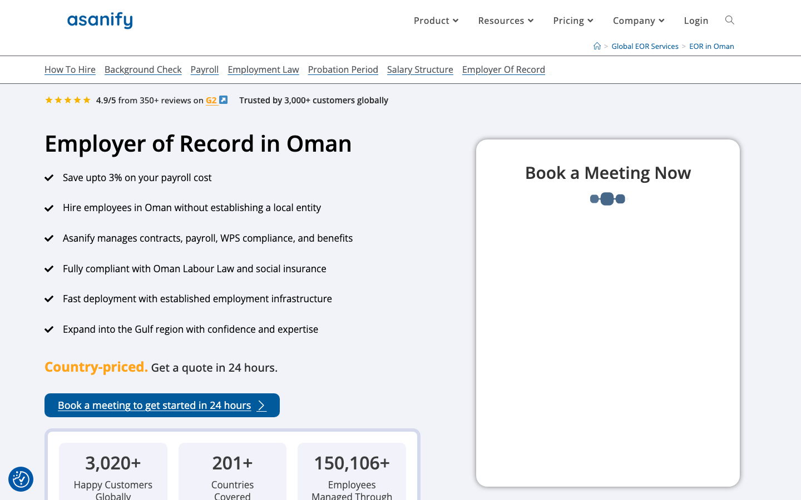This screenshot has height=500, width=801.
Task: Click the 201+ Countries Covered stat
Action: pos(233,472)
